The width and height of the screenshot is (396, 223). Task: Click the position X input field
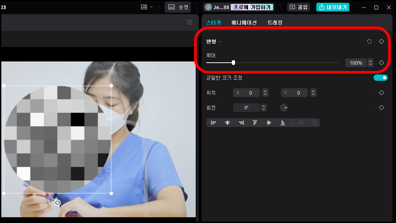[x=246, y=93]
